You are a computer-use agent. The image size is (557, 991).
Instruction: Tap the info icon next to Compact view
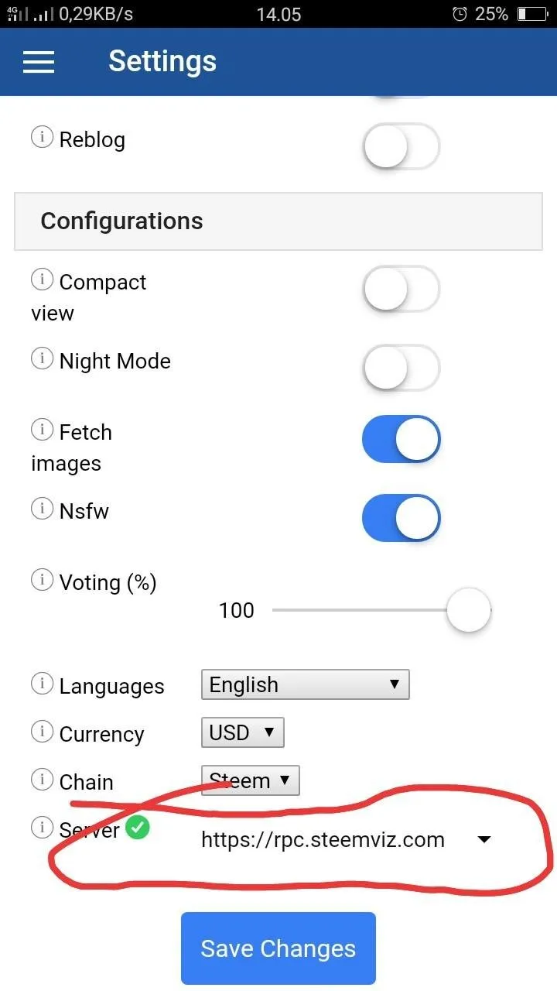[x=42, y=279]
